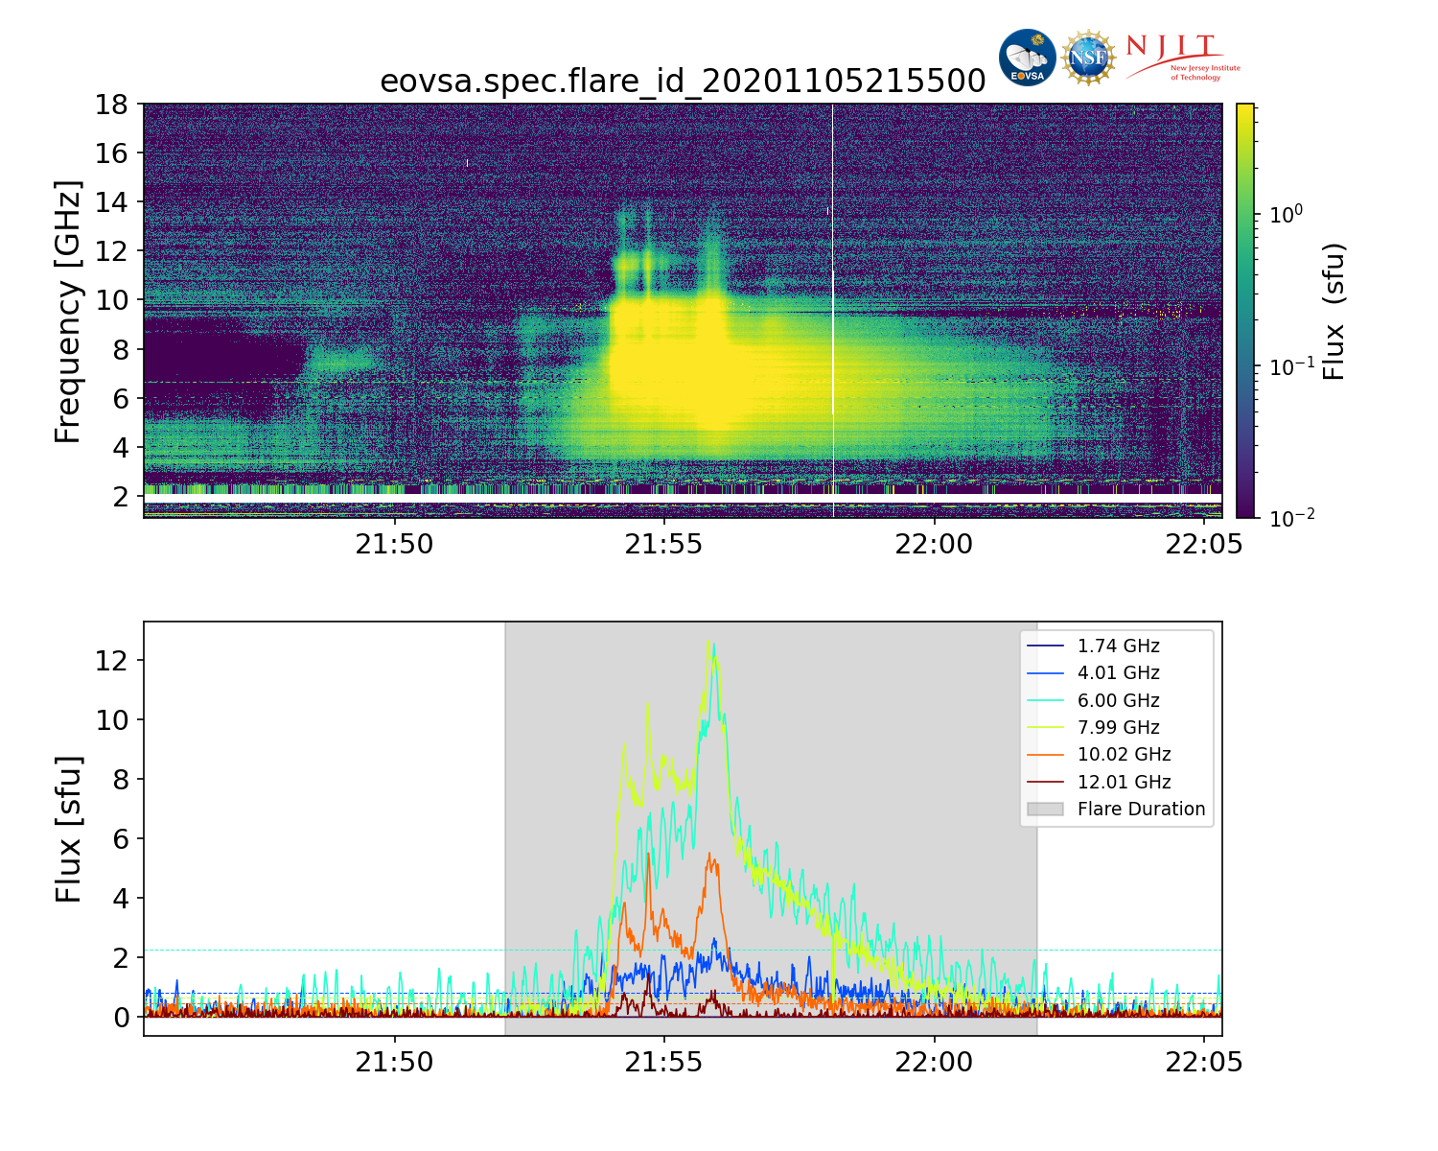Screen dimensions: 1438x1151
Task: Click the plot title eovsa.spec.flare_id_20201105215500
Action: tap(683, 82)
